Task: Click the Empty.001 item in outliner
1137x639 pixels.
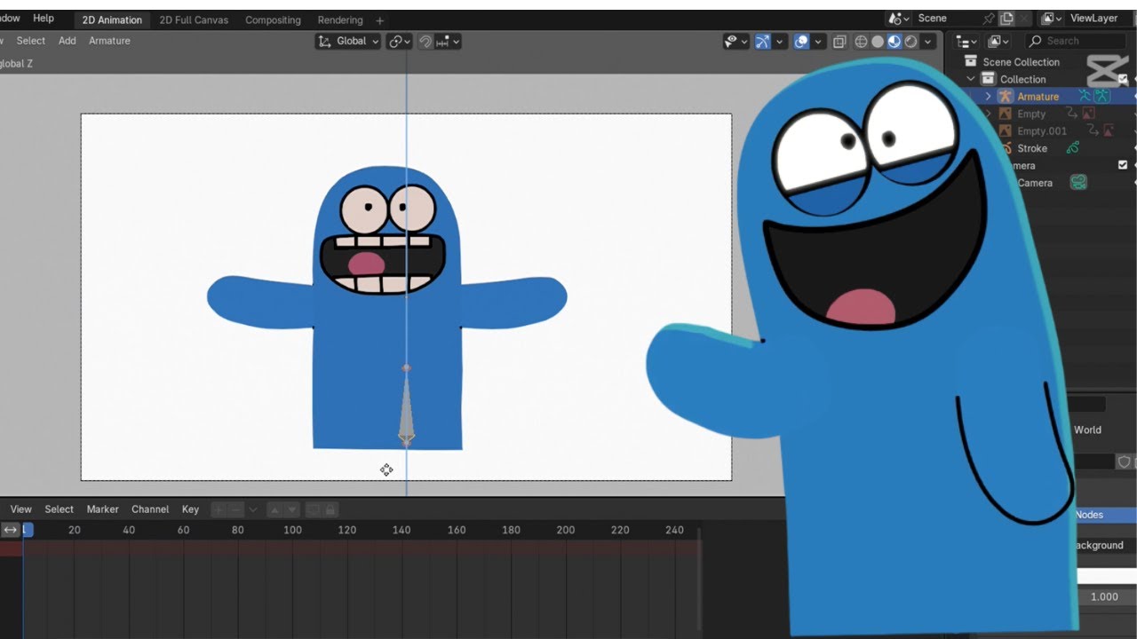Action: [1042, 131]
